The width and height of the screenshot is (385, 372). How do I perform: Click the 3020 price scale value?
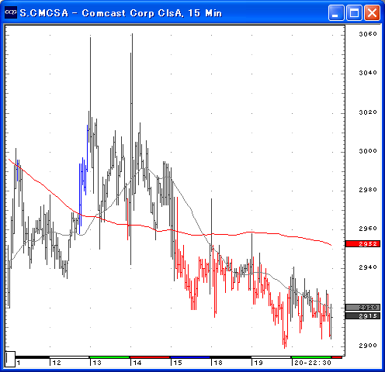(x=368, y=112)
